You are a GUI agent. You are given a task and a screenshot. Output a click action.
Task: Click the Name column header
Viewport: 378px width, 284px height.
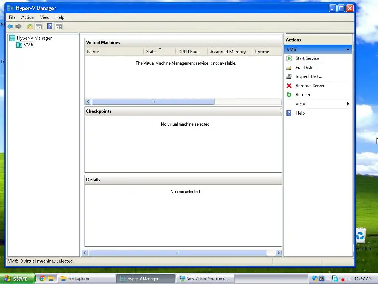coord(114,52)
